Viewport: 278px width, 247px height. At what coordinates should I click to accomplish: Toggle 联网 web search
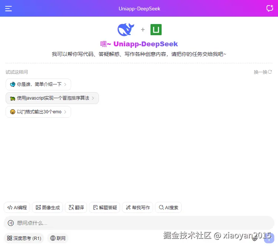coord(57,238)
